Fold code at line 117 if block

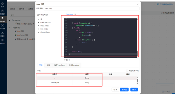(68, 33)
